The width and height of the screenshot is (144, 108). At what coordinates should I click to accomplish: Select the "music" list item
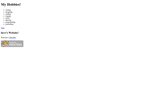pyautogui.click(x=7, y=18)
